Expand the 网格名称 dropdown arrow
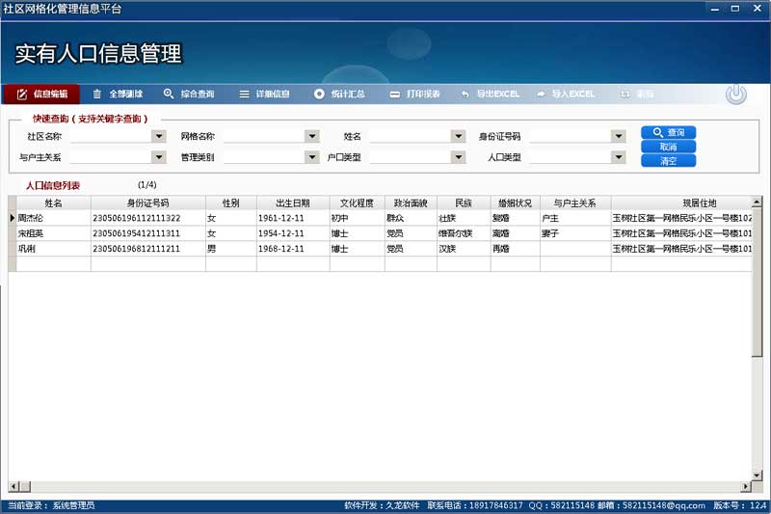This screenshot has width=771, height=514. (x=312, y=136)
